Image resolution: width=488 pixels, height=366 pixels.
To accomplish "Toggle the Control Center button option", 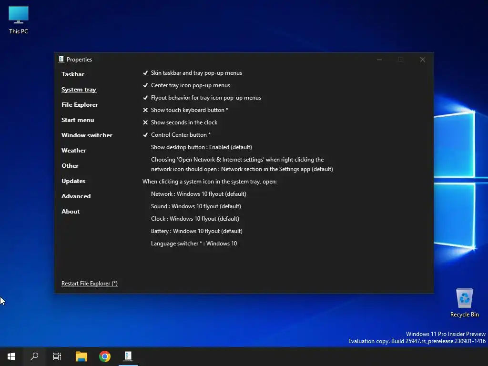I will pos(176,135).
